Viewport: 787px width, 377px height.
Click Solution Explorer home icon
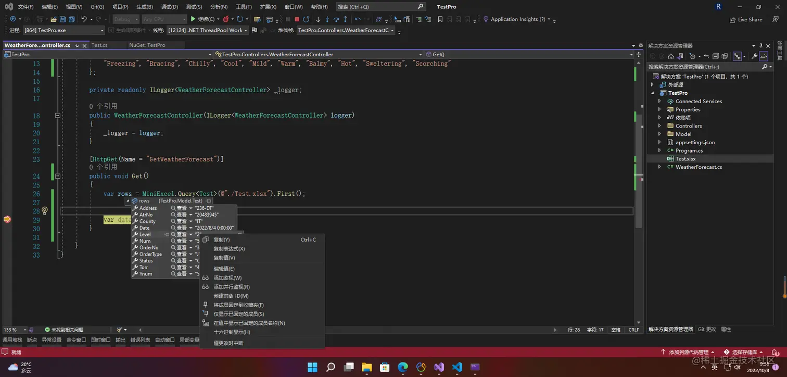click(x=671, y=56)
